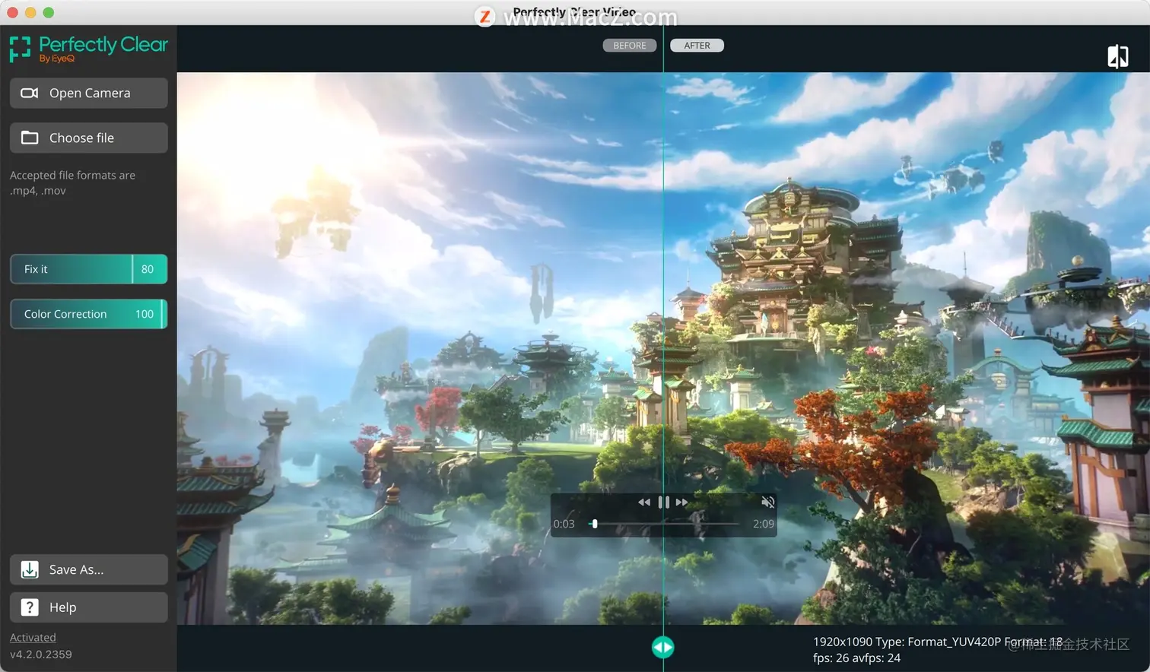Screen dimensions: 1150x672
Task: Click the version text v4.2.0.2359
Action: [41, 654]
